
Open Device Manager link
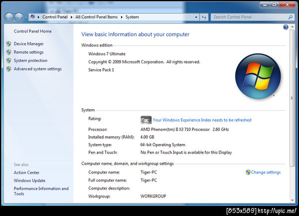coord(28,44)
